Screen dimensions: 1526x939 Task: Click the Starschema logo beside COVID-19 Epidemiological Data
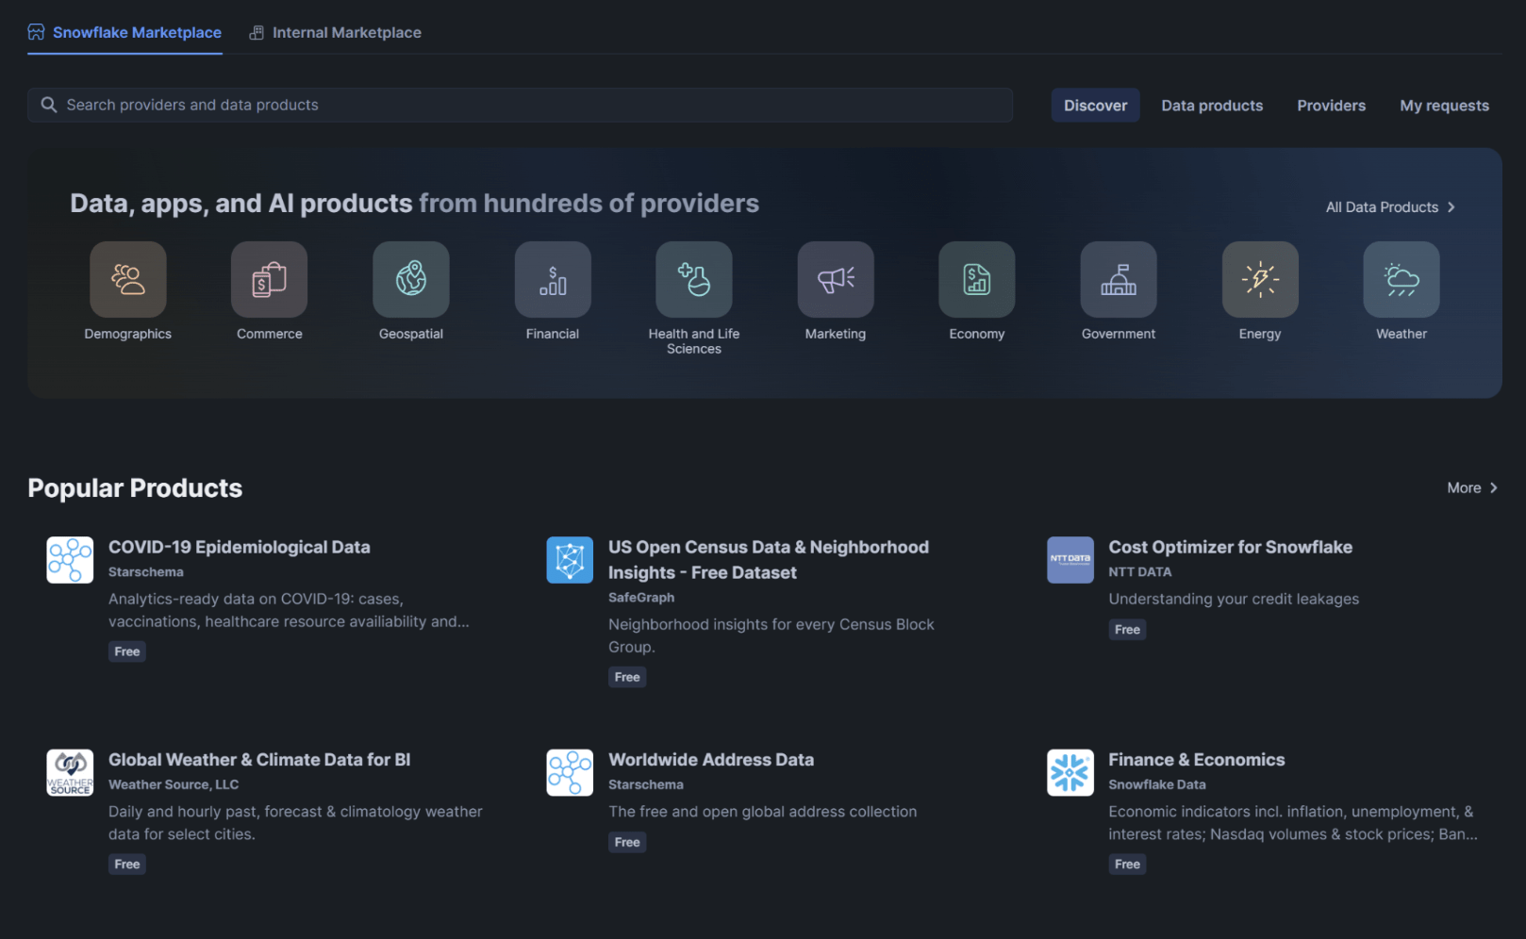pyautogui.click(x=70, y=560)
